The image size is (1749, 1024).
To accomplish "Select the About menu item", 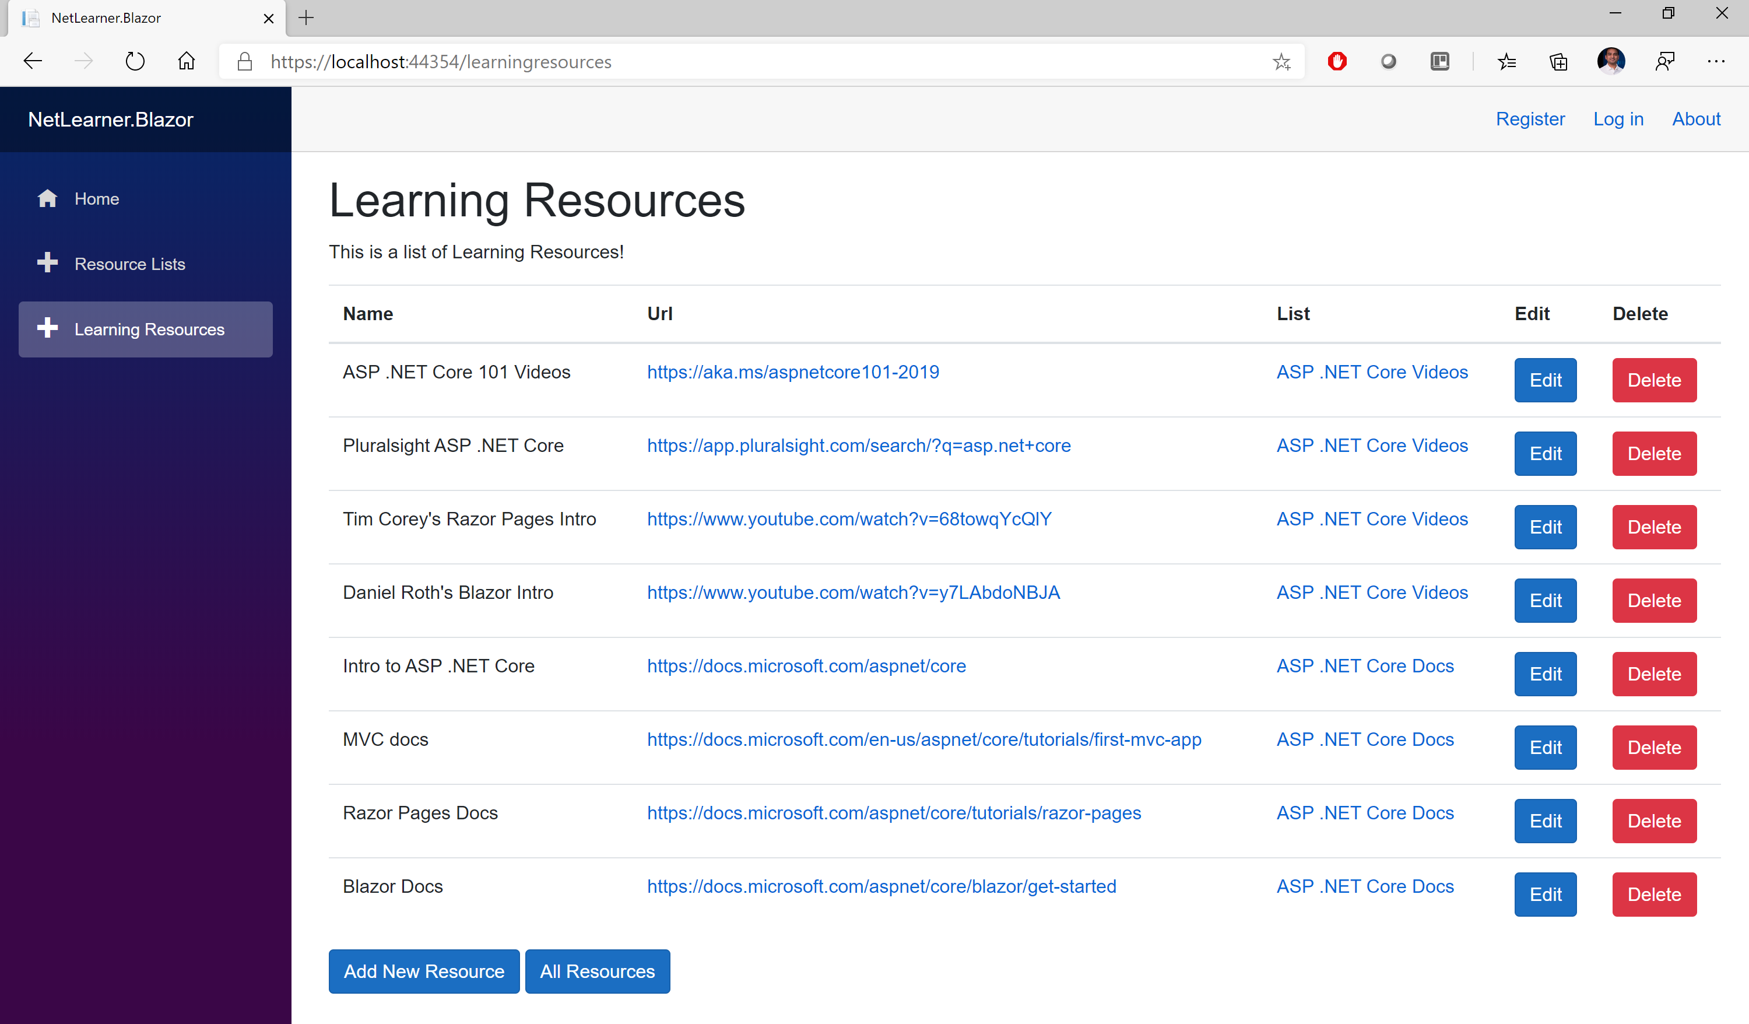I will pos(1697,118).
